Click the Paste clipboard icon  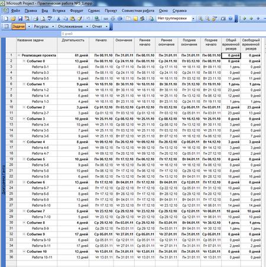coord(73,18)
